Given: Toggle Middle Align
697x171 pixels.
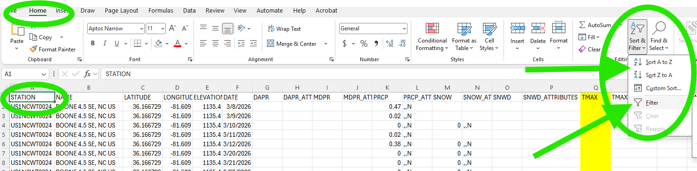Looking at the screenshot, I should pos(215,28).
